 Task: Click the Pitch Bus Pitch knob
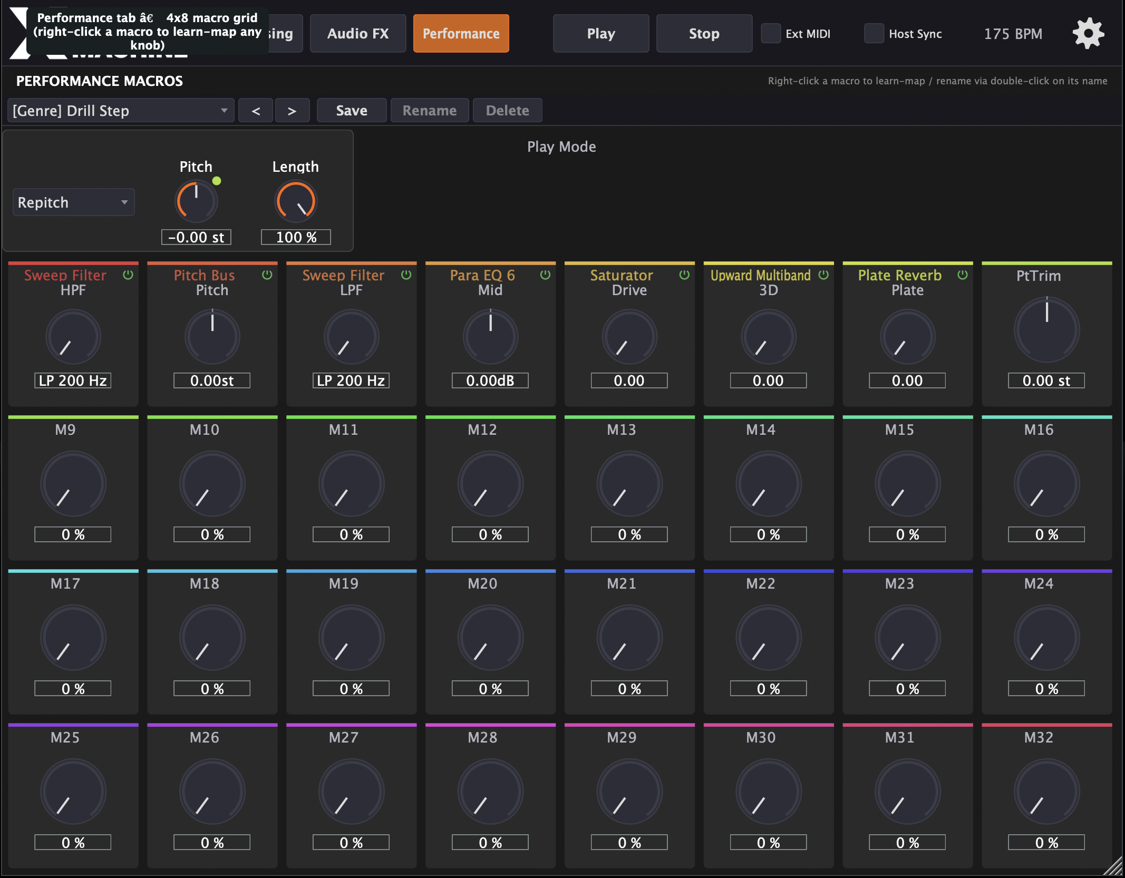coord(212,337)
